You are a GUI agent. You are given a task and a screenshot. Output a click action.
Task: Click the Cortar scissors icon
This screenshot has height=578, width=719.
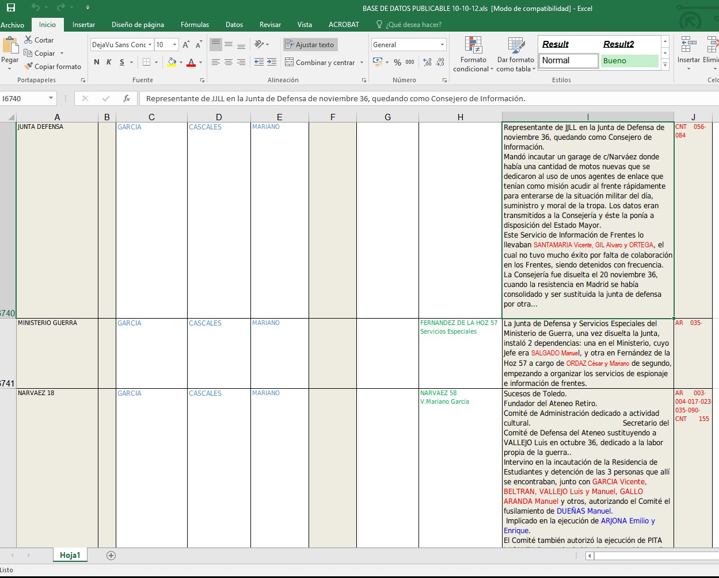(29, 40)
